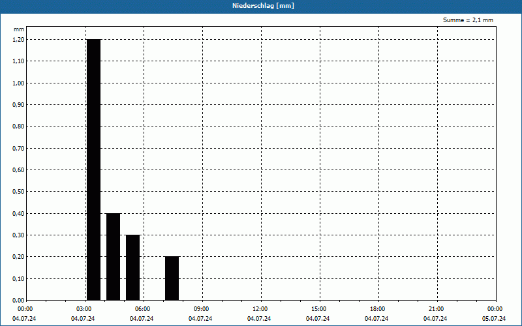Select the 03:00 time axis label
The image size is (522, 326).
pos(84,309)
